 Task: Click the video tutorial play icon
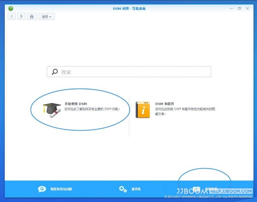click(x=196, y=189)
